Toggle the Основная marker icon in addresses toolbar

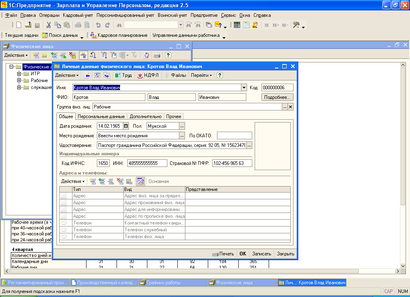point(141,181)
